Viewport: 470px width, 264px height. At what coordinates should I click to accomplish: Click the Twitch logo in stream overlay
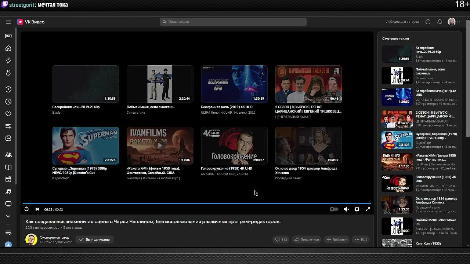coord(5,5)
